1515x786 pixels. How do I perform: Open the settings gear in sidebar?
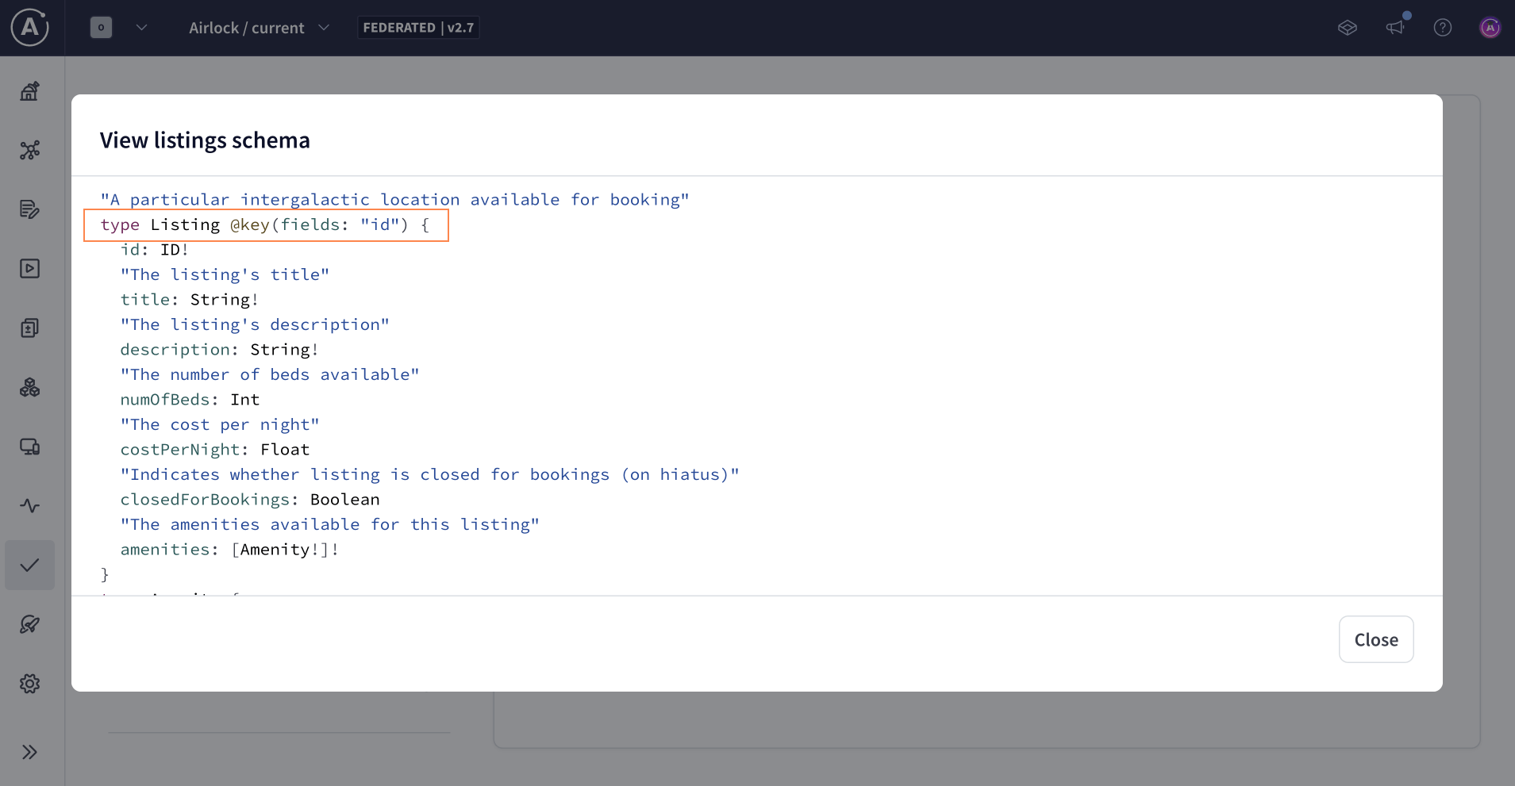tap(29, 683)
